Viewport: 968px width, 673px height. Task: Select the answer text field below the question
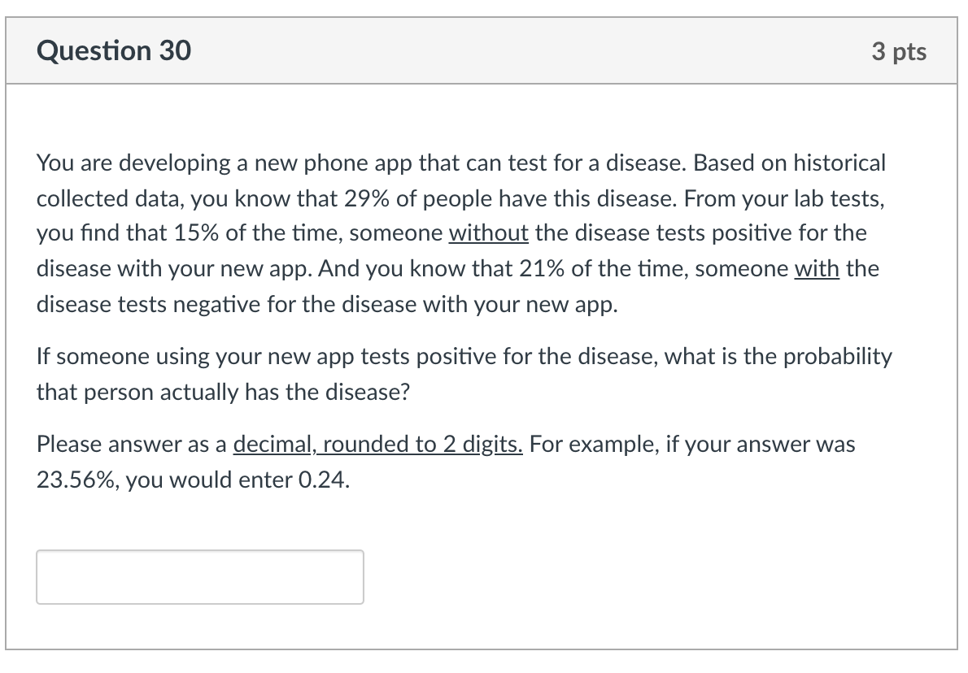click(199, 576)
